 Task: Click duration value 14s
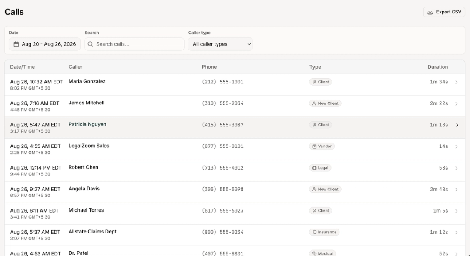(x=443, y=146)
